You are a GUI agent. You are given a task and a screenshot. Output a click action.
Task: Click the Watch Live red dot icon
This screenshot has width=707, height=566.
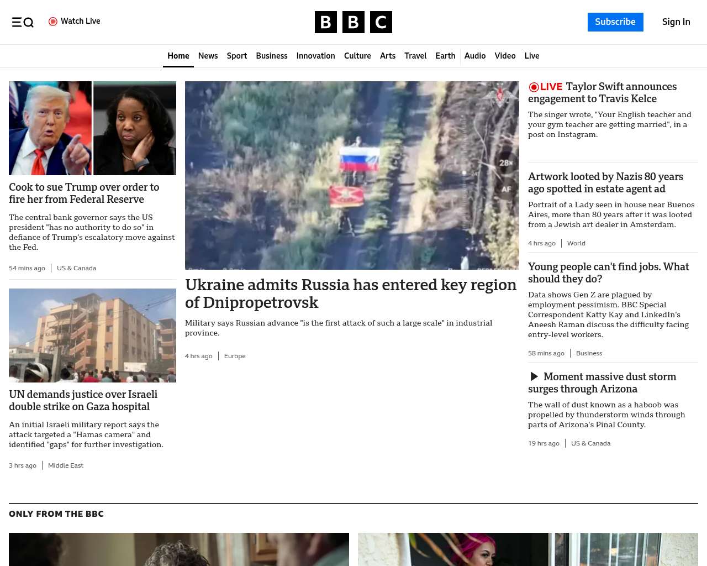click(53, 22)
